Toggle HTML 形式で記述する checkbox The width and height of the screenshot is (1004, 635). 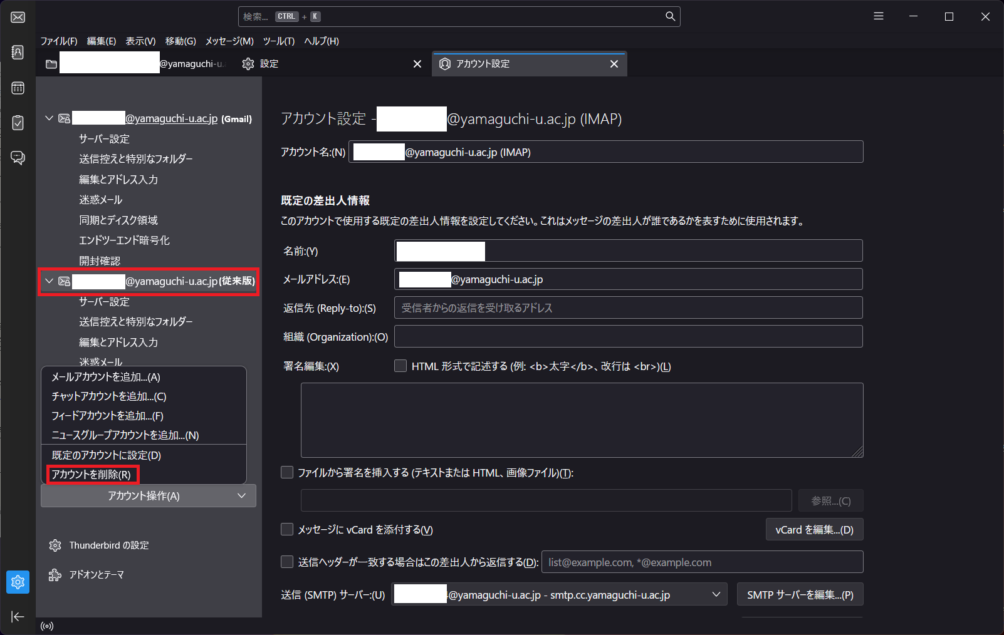click(400, 366)
